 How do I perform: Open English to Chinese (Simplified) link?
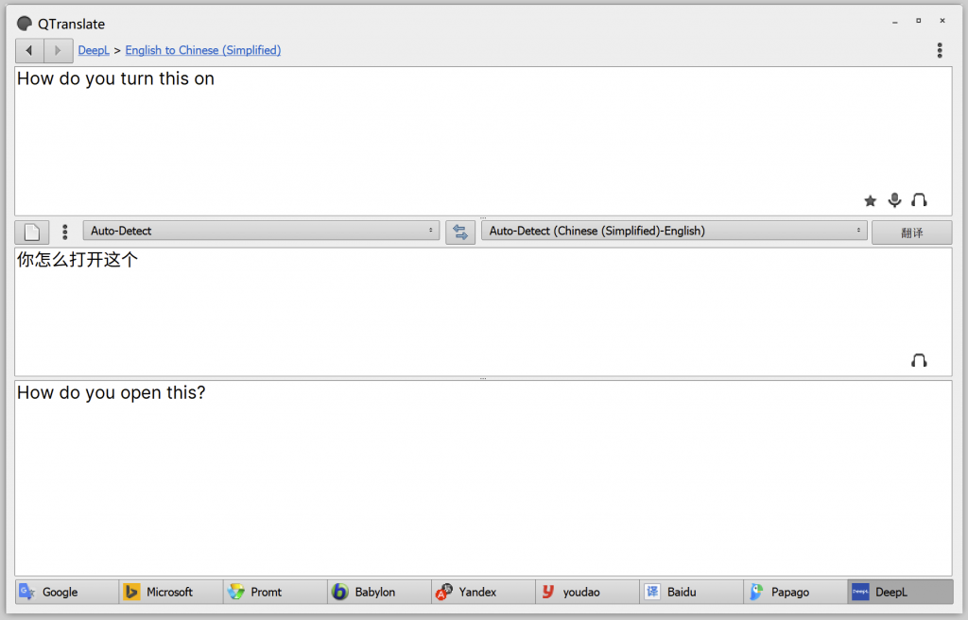[x=202, y=50]
